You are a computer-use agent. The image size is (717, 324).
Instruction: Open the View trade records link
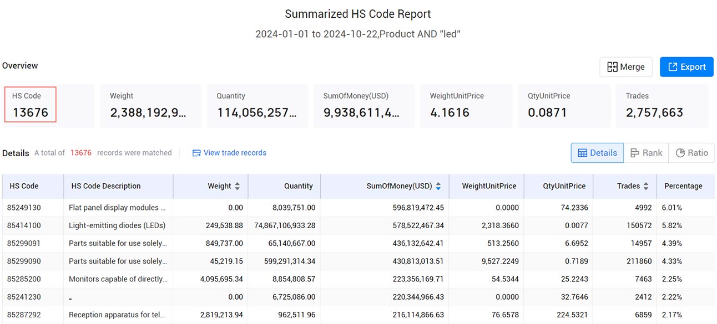click(235, 153)
